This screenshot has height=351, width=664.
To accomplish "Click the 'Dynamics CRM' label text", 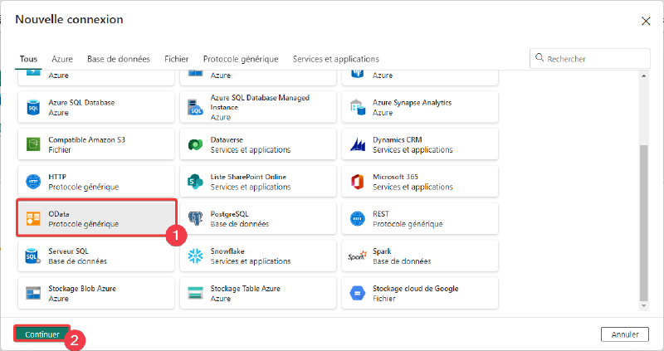I will click(398, 139).
